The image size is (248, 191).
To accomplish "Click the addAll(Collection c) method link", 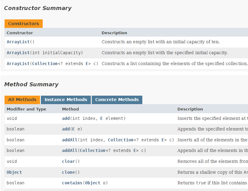I will 70,150.
